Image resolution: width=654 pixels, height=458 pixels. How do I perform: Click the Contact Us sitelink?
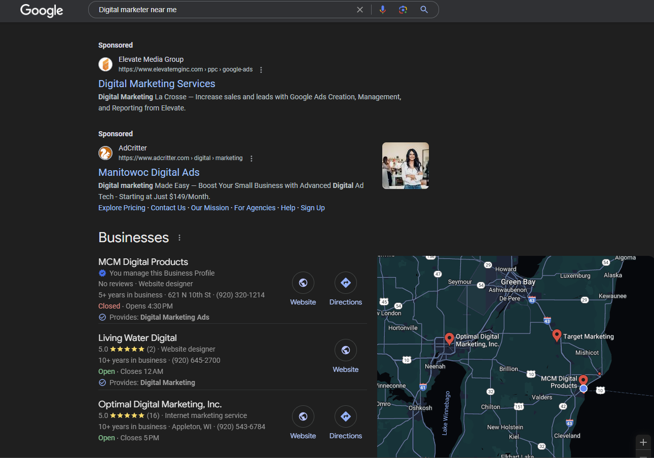click(168, 208)
